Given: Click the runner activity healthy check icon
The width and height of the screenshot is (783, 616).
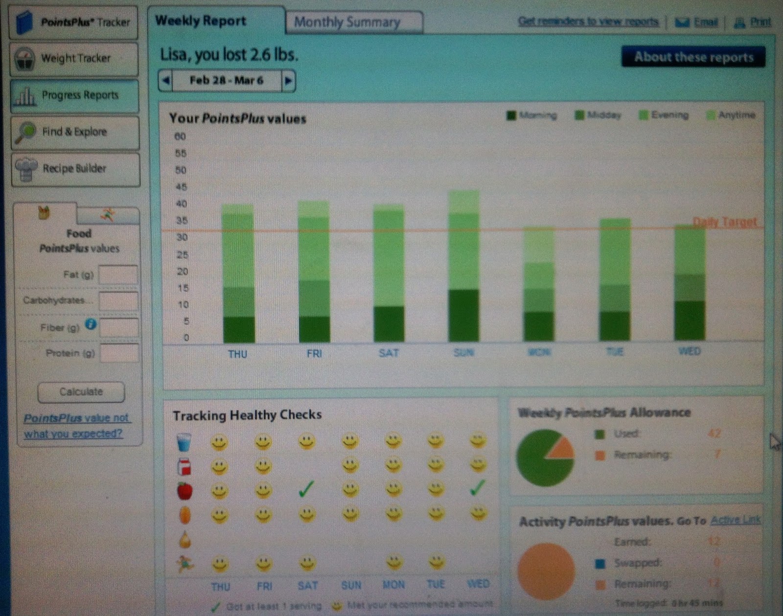Looking at the screenshot, I should (x=185, y=564).
